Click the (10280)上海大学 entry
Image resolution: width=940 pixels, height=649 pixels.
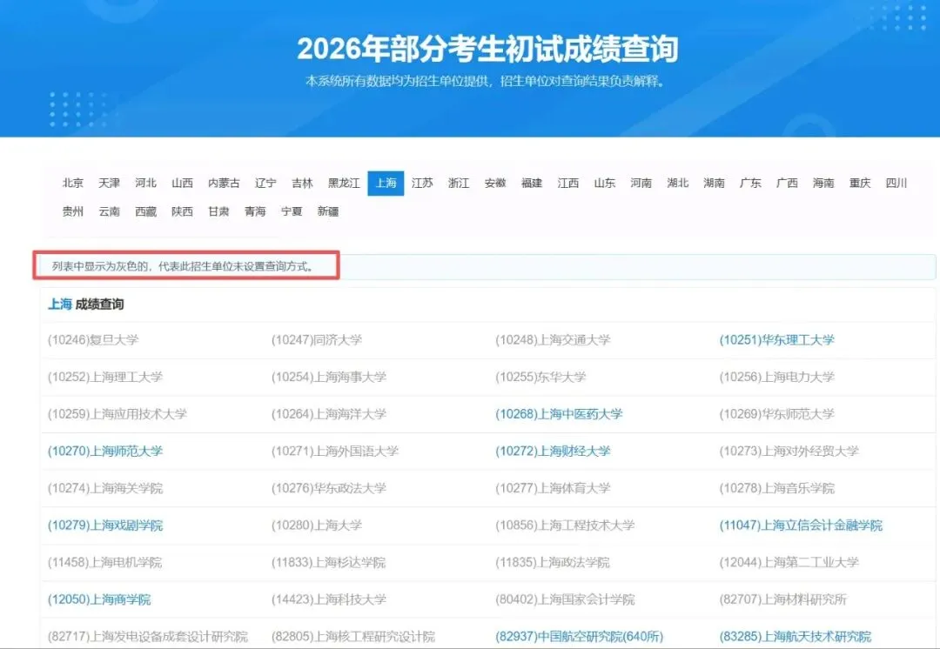317,525
